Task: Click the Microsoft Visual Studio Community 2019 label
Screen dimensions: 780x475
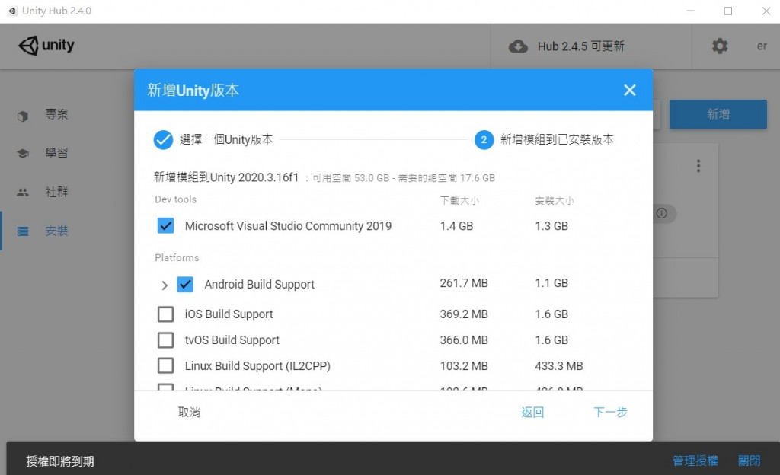Action: (288, 226)
